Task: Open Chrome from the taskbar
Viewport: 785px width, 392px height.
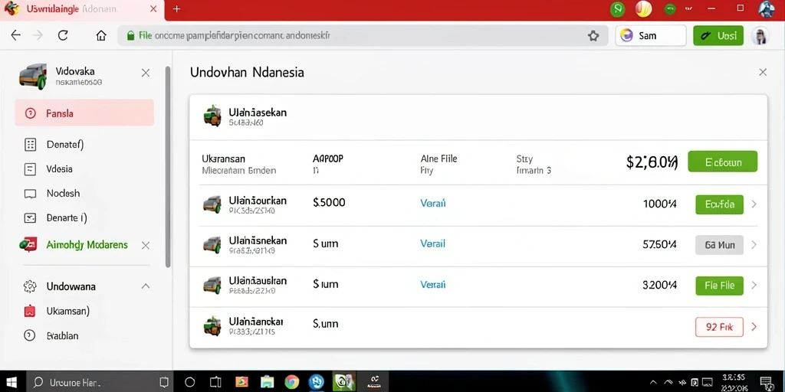Action: (x=292, y=383)
